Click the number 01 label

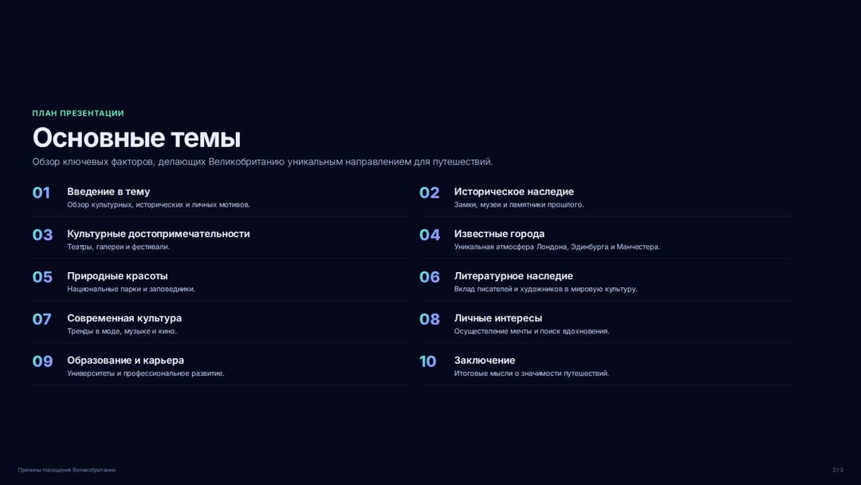pyautogui.click(x=41, y=193)
